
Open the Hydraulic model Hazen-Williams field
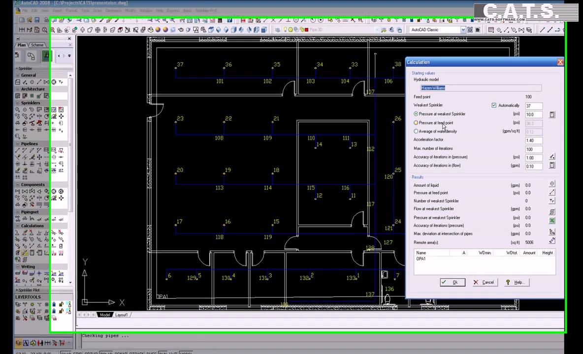point(481,88)
